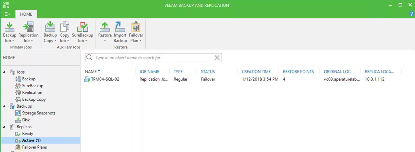Click the Regular type cell
This screenshot has width=415, height=152.
pos(180,79)
